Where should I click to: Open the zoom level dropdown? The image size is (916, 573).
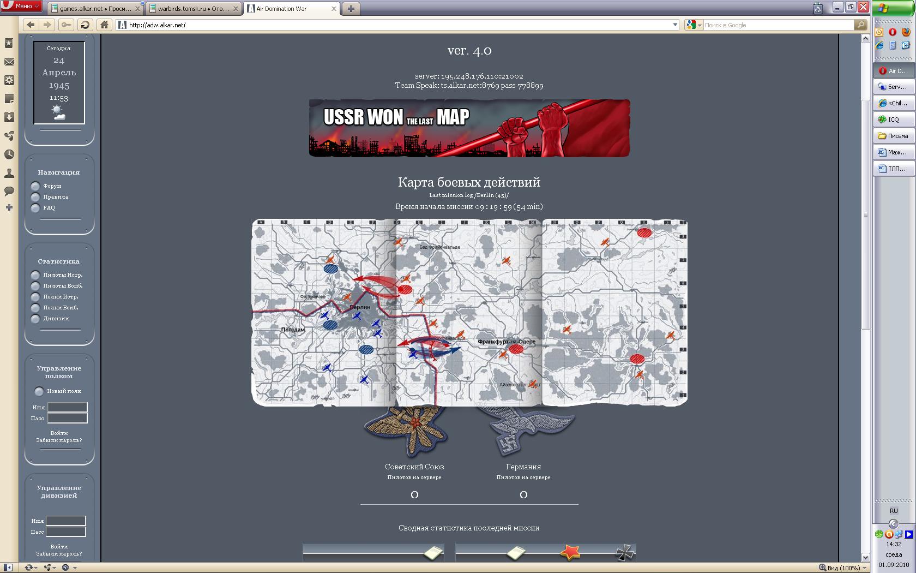click(x=865, y=568)
